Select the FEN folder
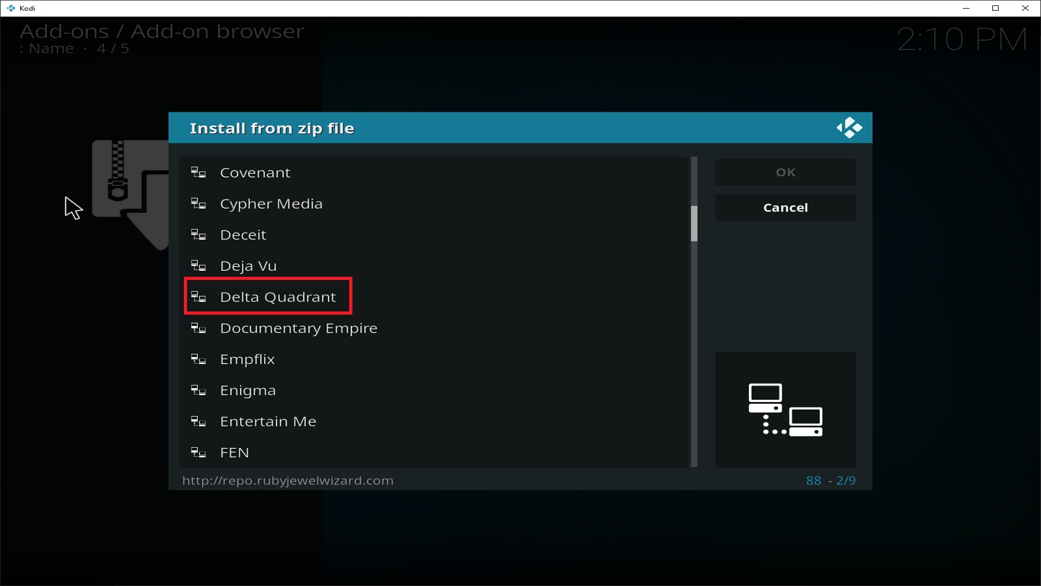Screen dimensions: 1041x586 (434, 453)
